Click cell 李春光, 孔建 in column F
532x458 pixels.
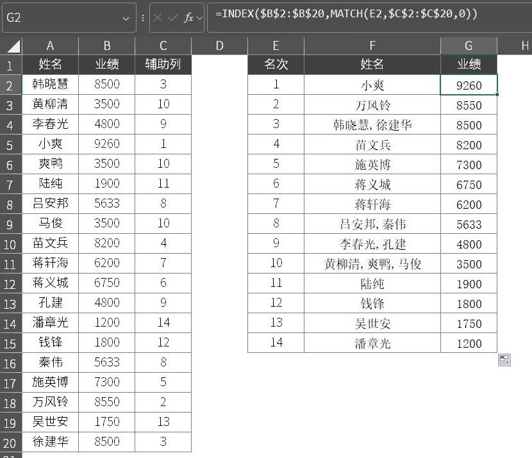372,244
